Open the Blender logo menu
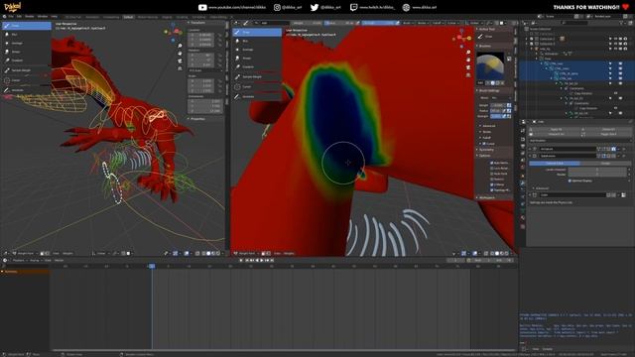The image size is (635, 357). (x=4, y=17)
